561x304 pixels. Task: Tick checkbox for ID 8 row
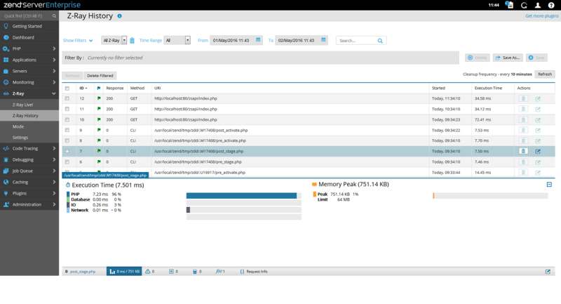(x=67, y=140)
